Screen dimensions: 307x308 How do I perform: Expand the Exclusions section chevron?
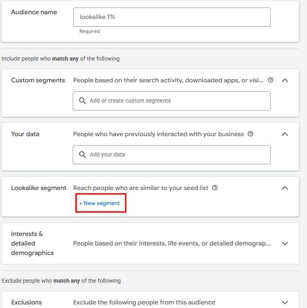pyautogui.click(x=285, y=302)
